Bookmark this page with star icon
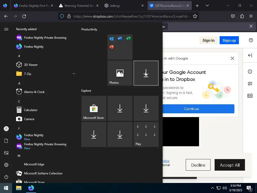This screenshot has width=257, height=193. [195, 16]
